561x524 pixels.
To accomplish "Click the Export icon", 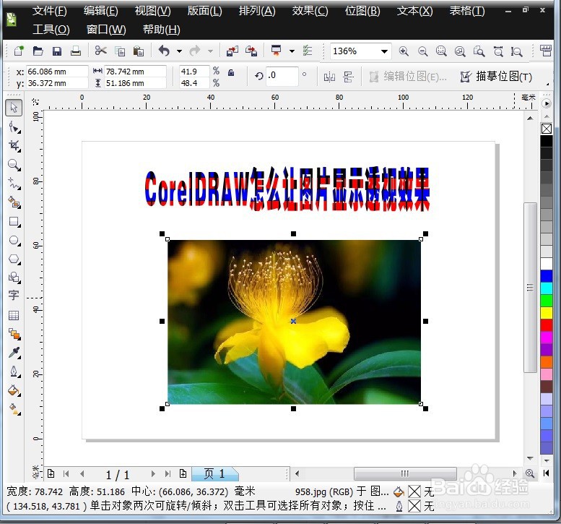I will click(251, 51).
